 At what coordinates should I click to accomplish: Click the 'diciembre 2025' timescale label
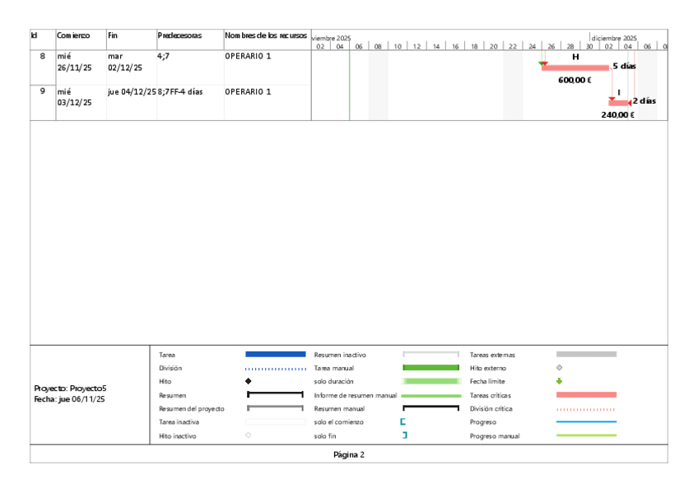pyautogui.click(x=614, y=38)
